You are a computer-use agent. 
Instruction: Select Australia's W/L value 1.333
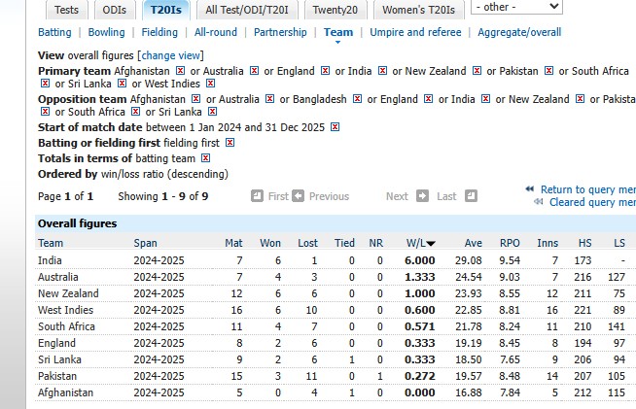420,277
